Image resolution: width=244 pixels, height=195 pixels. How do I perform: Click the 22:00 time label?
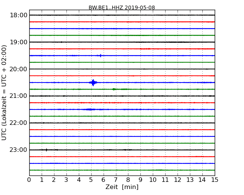[x=18, y=123]
